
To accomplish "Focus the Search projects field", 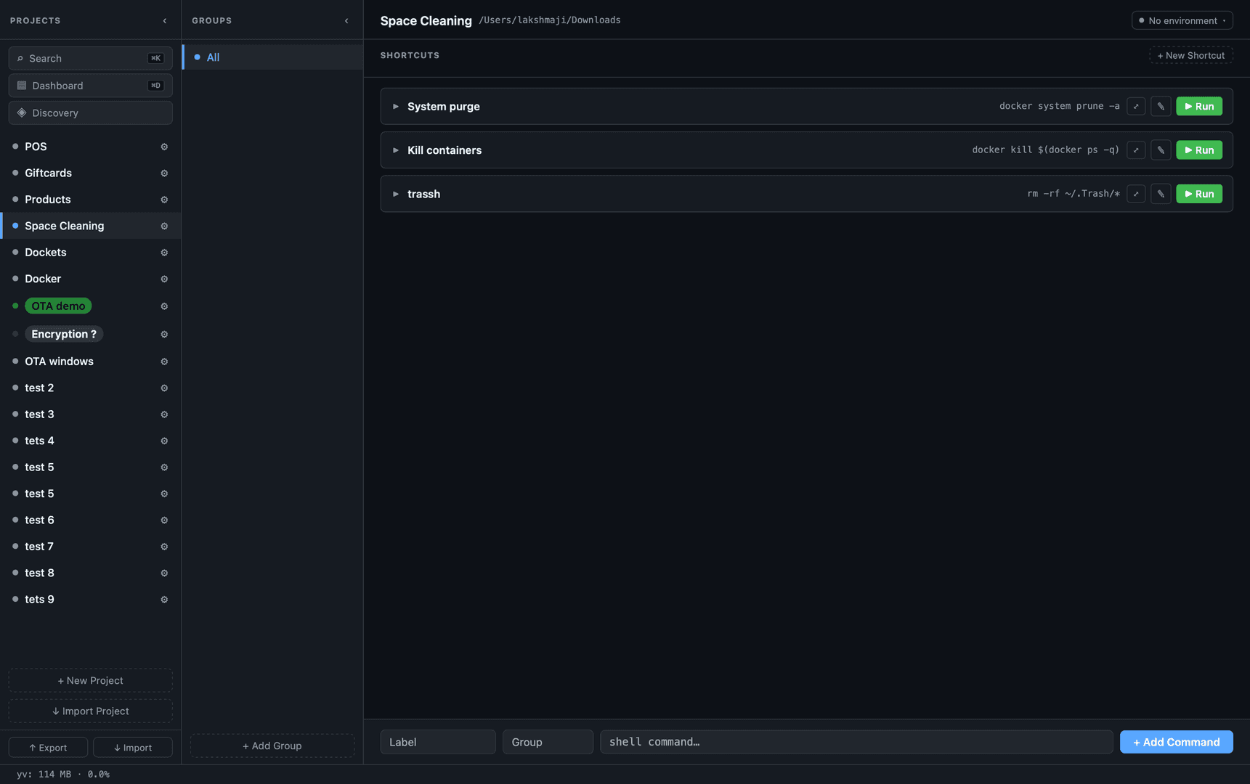I will [x=91, y=58].
